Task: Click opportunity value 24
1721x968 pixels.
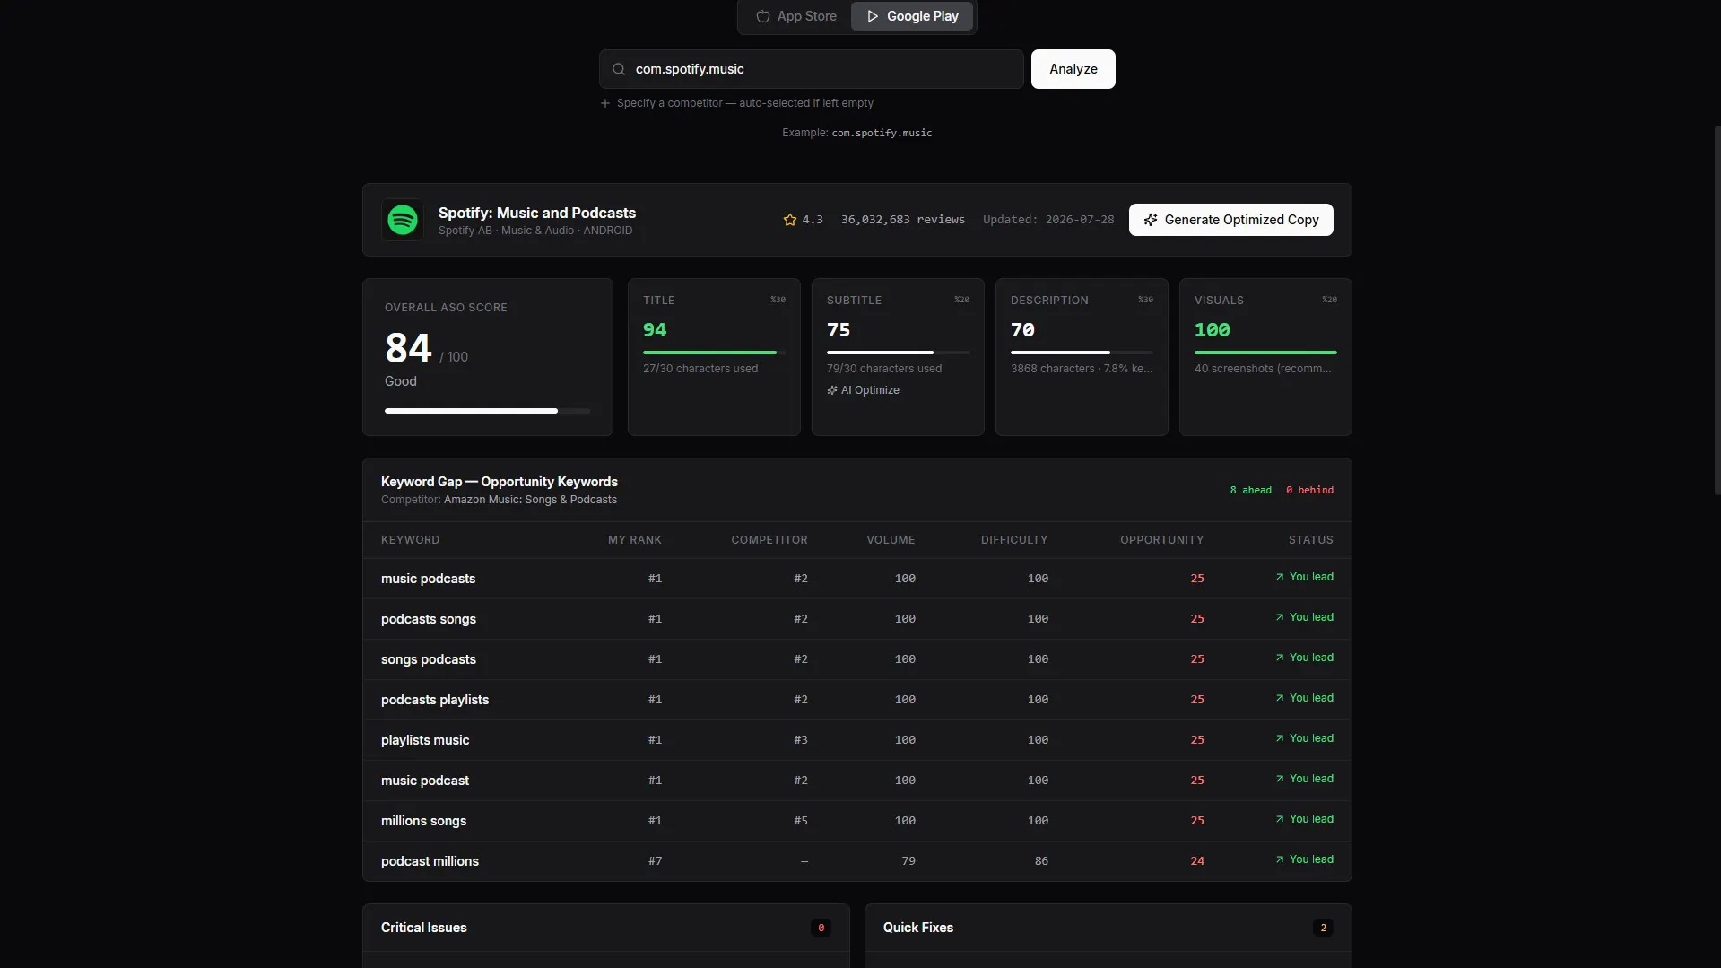Action: 1197,861
